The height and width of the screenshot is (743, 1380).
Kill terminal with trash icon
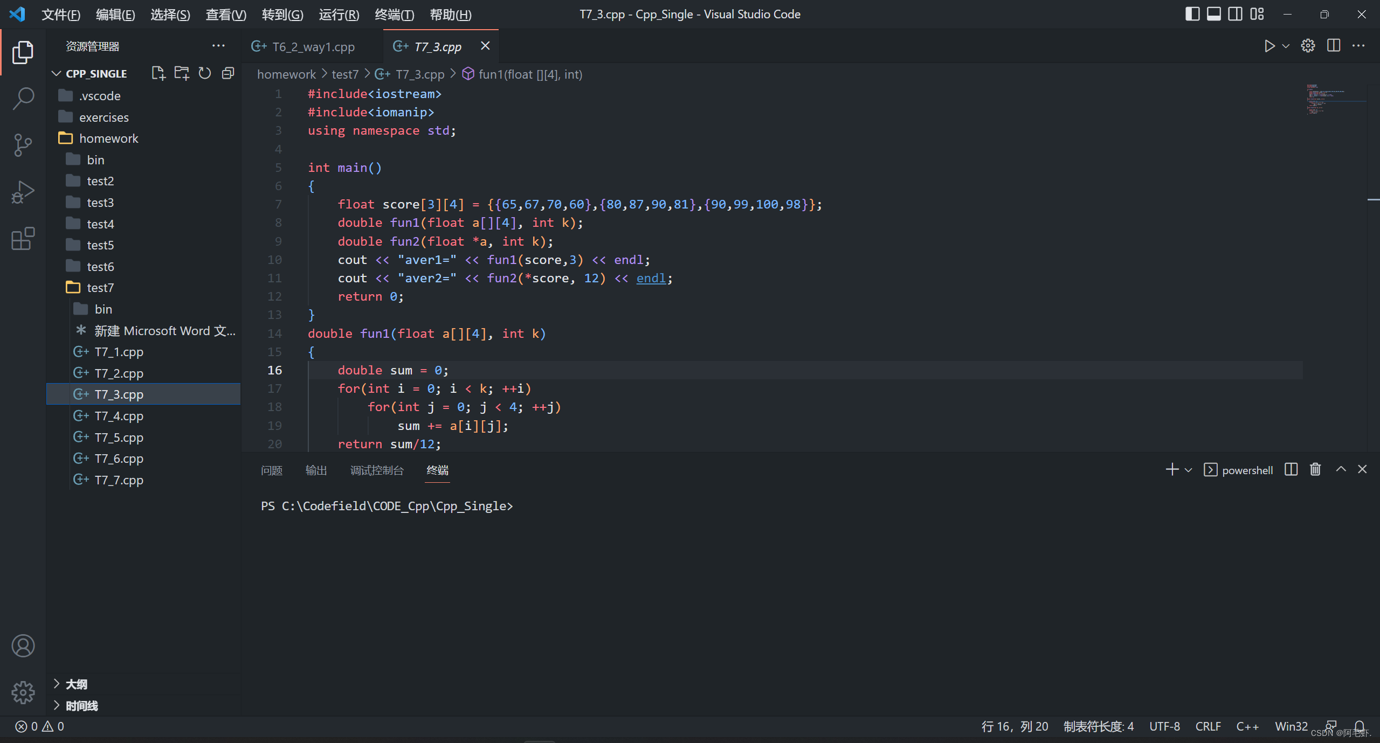coord(1315,469)
